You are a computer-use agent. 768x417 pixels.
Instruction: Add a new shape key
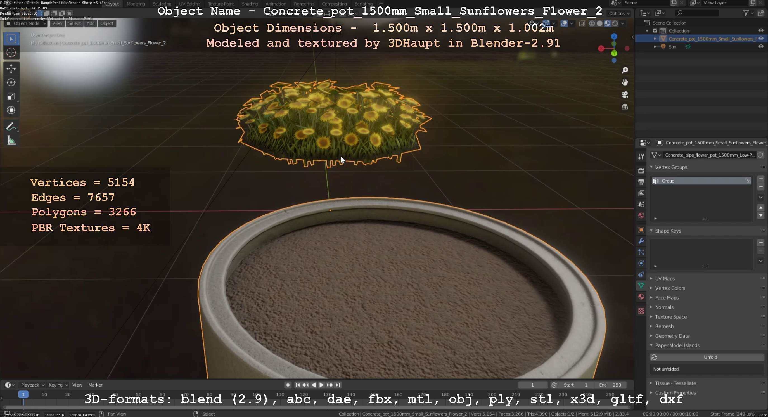pyautogui.click(x=760, y=242)
